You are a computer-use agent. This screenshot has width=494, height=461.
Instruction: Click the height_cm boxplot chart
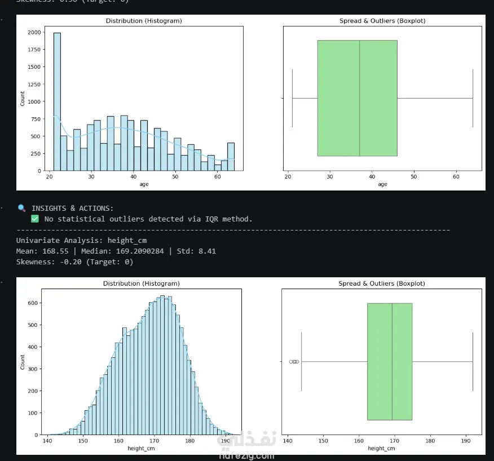382,361
